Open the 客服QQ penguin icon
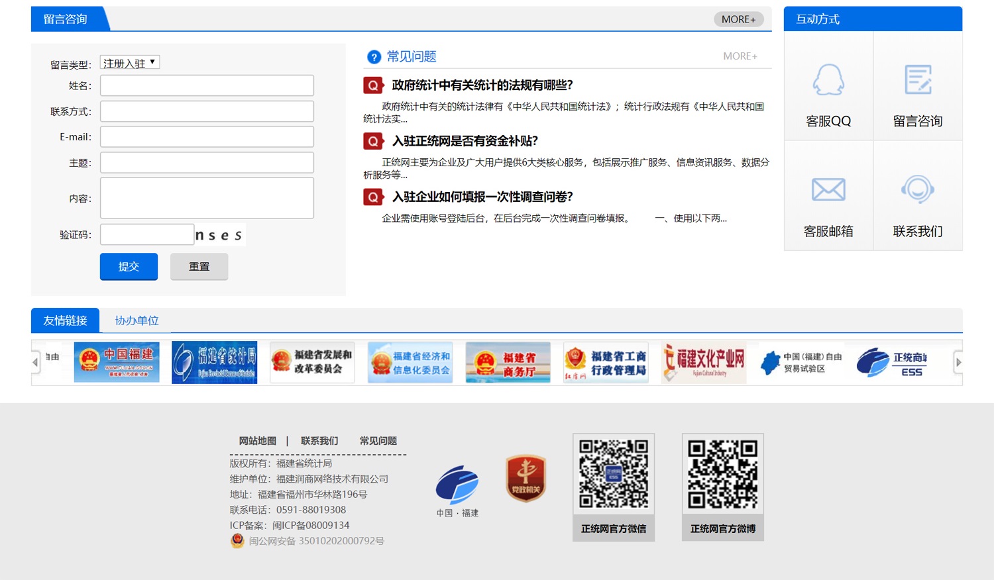Image resolution: width=994 pixels, height=580 pixels. tap(828, 80)
